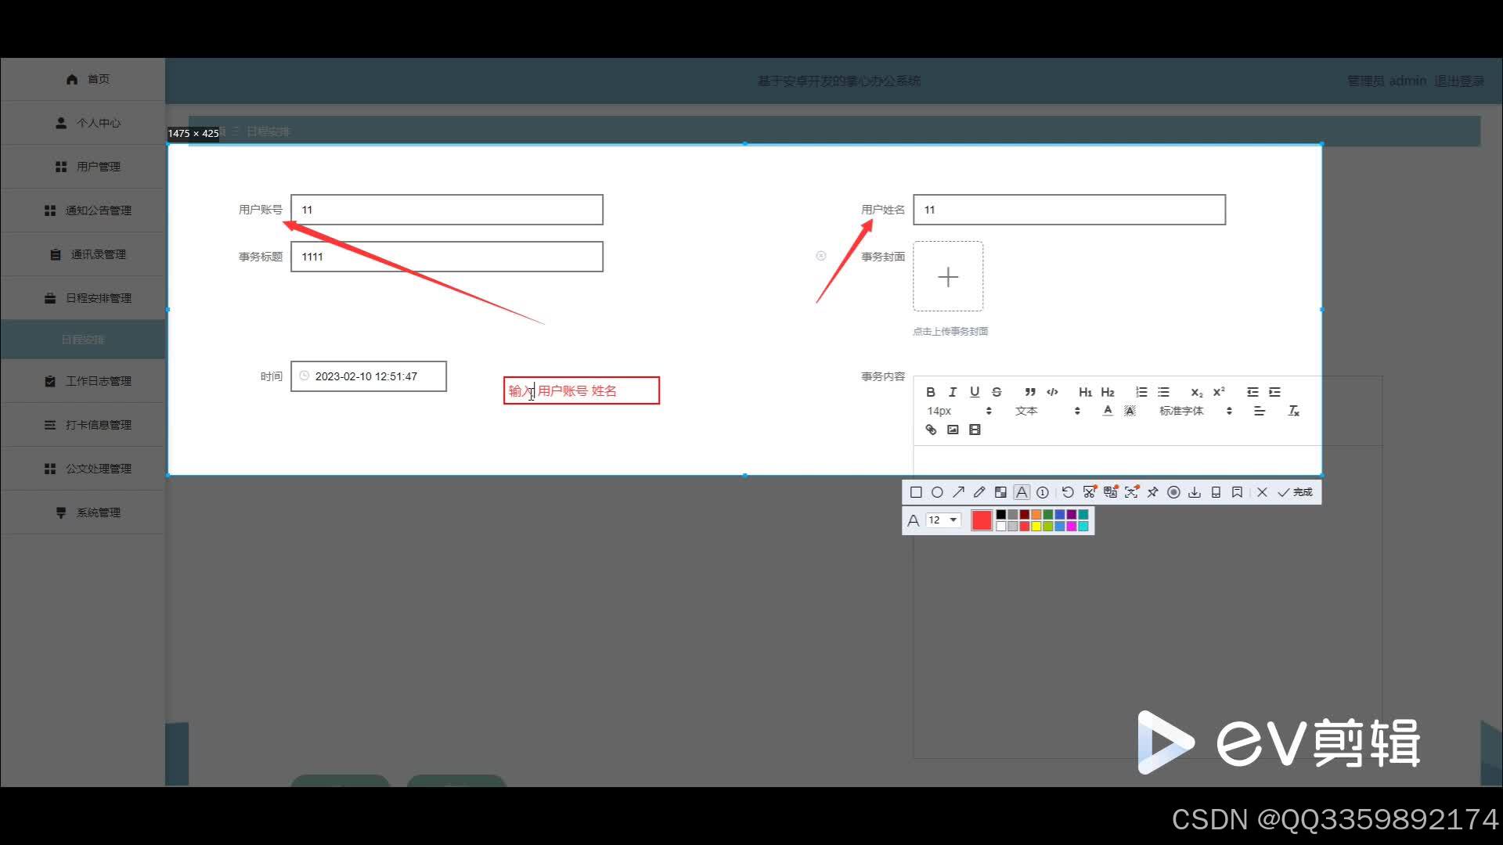This screenshot has height=845, width=1503.
Task: Expand 系统管理 in the sidebar
Action: coord(83,512)
